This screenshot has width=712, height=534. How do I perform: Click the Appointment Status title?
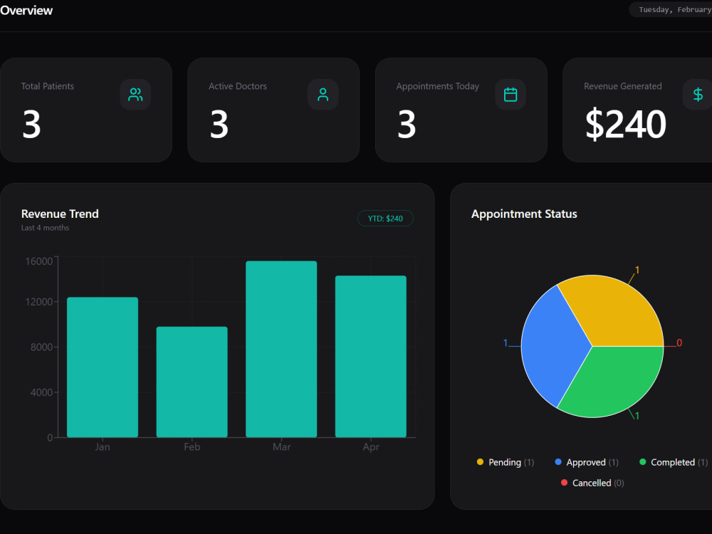[x=524, y=214]
